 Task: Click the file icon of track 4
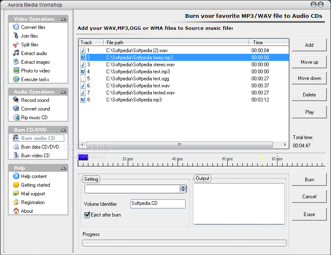coord(83,72)
